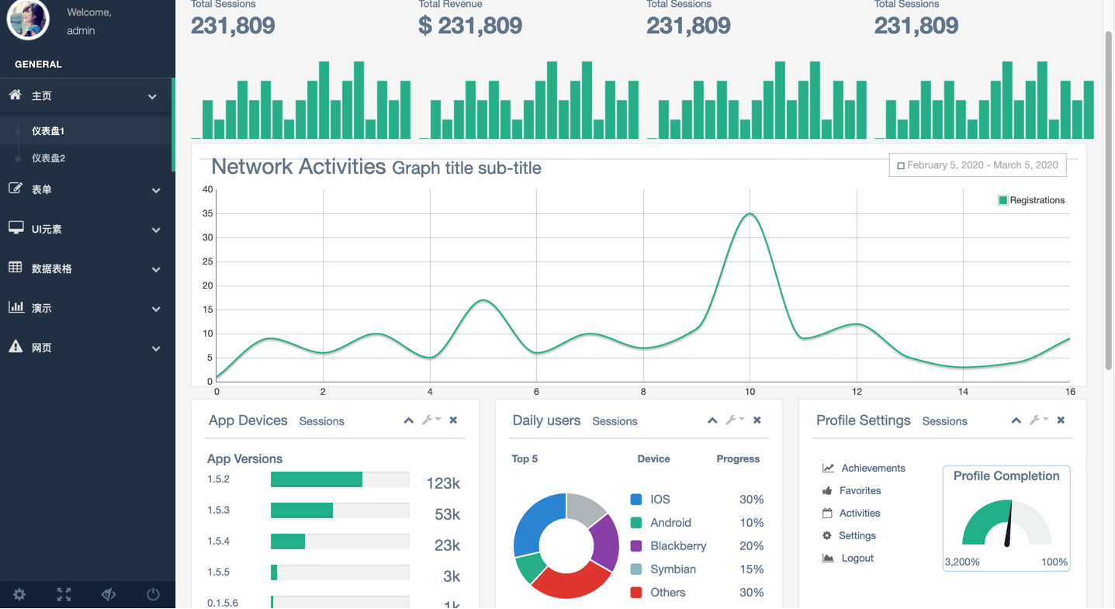Screen dimensions: 1115x609
Task: Open the date range picker February 5 - March 5
Action: (978, 165)
